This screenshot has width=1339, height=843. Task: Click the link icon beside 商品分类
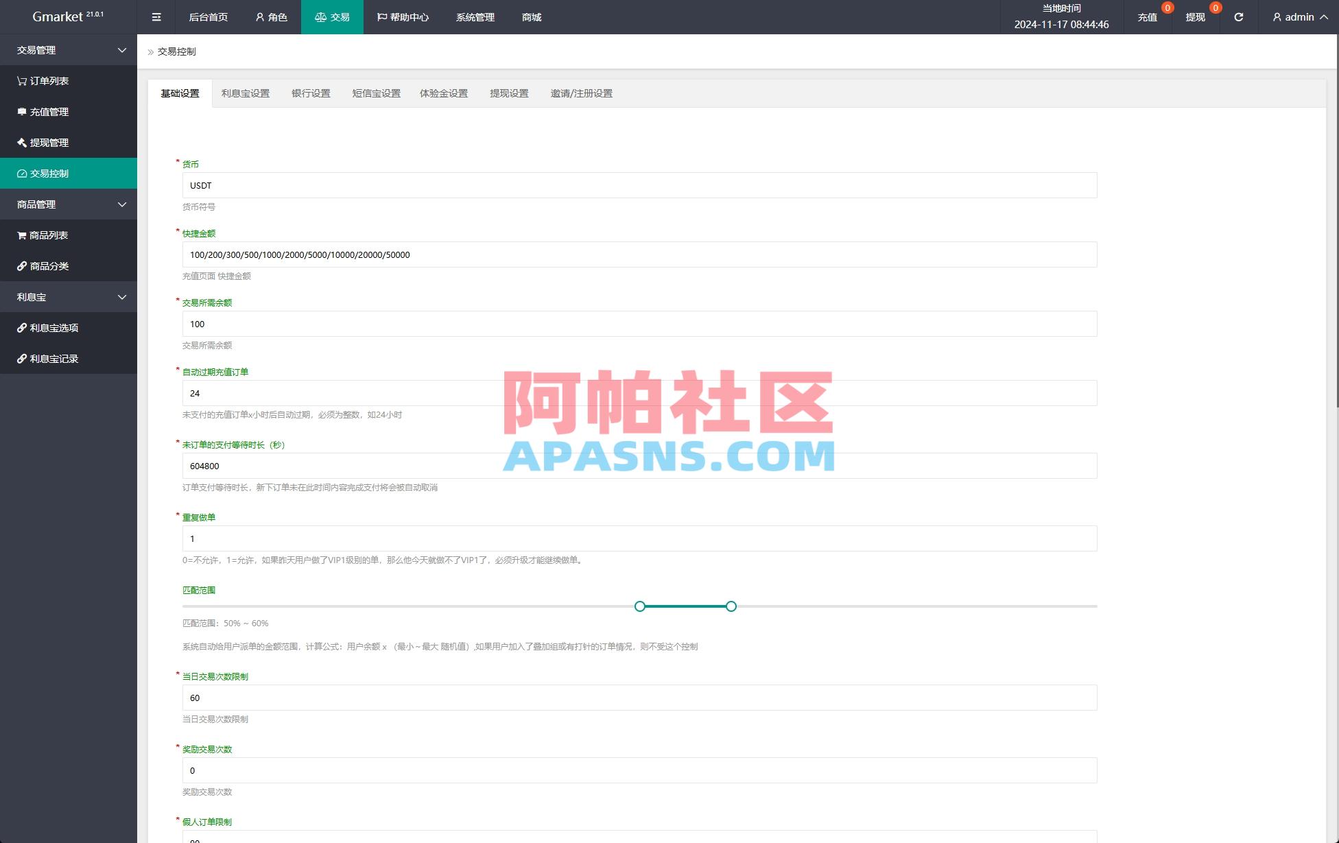tap(21, 266)
